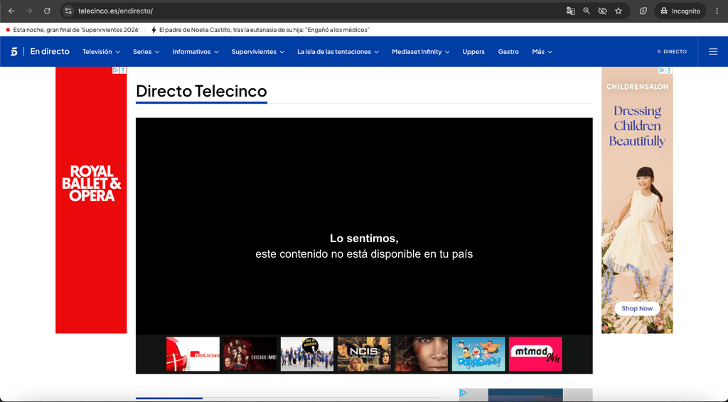Expand 'La isla de las tentaciones' dropdown

coord(338,51)
